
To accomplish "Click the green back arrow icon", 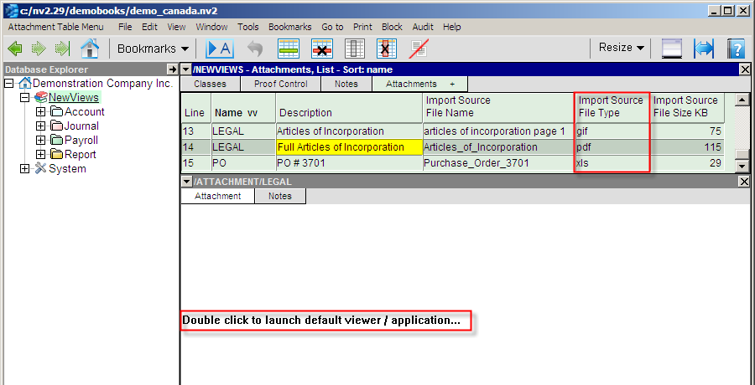I will [x=14, y=49].
